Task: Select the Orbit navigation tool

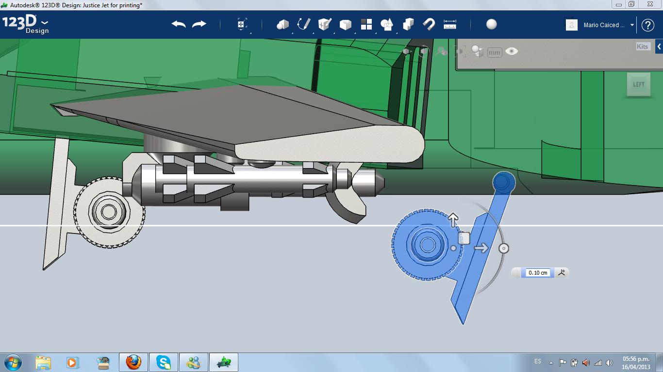Action: click(424, 51)
